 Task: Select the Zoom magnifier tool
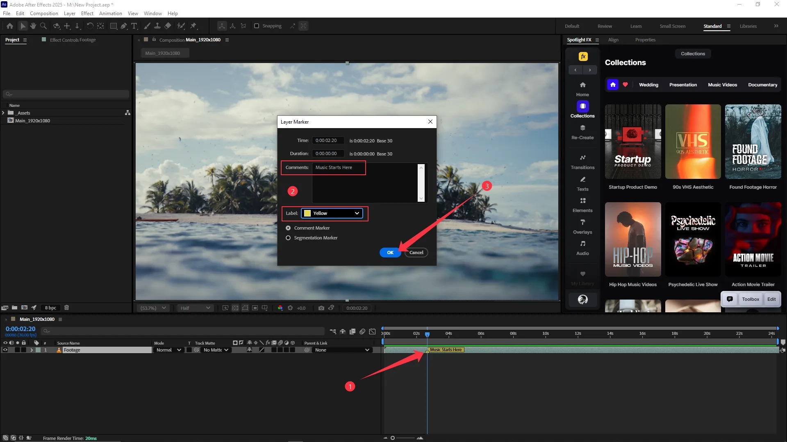pos(43,26)
